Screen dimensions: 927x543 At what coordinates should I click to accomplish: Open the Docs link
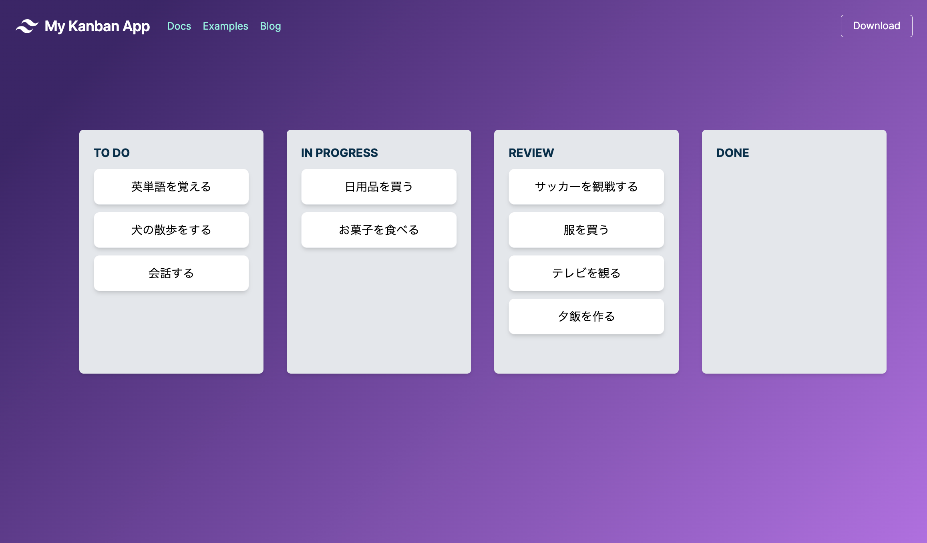pos(179,26)
